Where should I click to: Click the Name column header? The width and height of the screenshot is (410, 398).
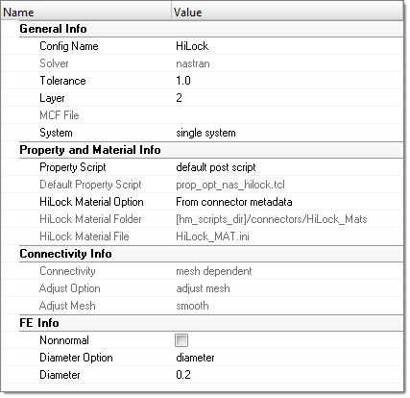85,12
